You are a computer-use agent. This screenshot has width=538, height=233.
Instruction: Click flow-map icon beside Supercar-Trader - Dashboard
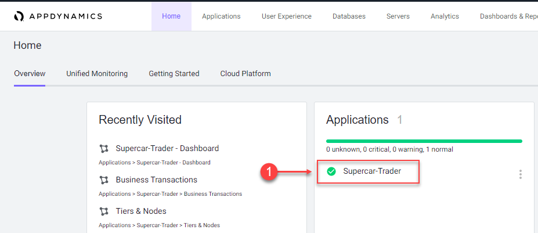click(104, 149)
